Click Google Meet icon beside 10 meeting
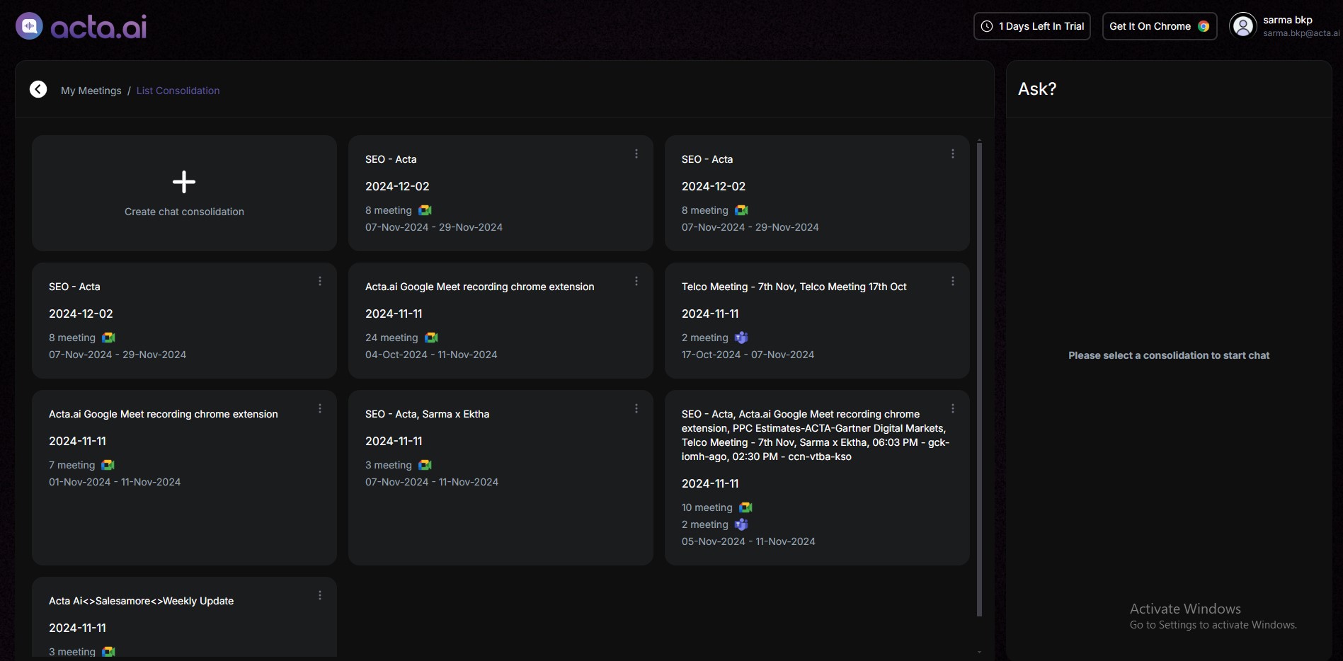Screen dimensions: 1343x661 tap(745, 507)
